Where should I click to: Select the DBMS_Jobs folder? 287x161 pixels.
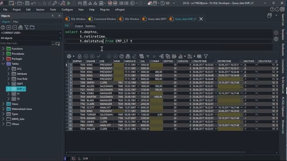click(18, 119)
